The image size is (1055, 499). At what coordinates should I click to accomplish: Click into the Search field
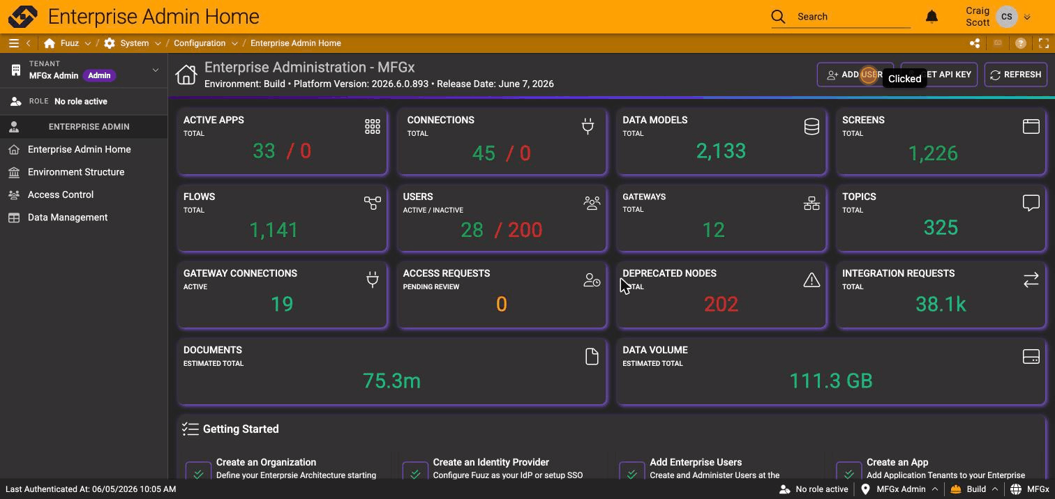(853, 17)
